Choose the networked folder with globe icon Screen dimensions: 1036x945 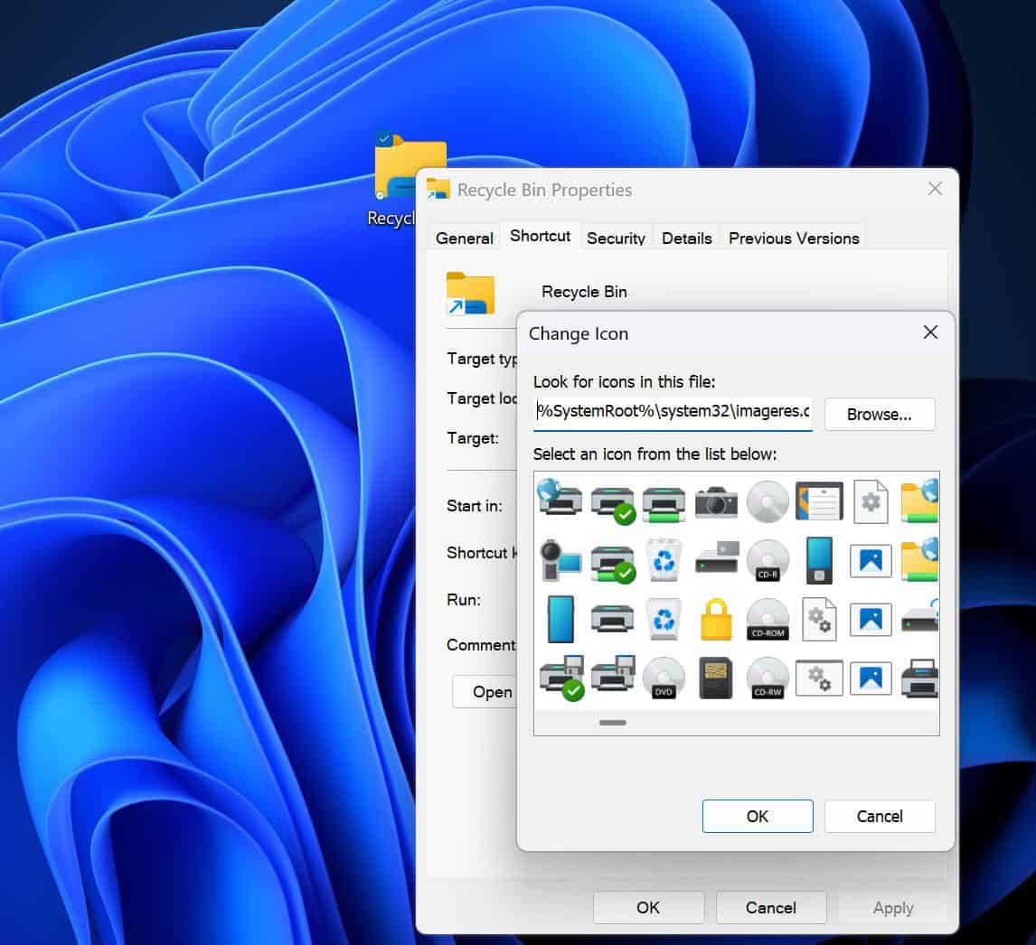point(921,501)
